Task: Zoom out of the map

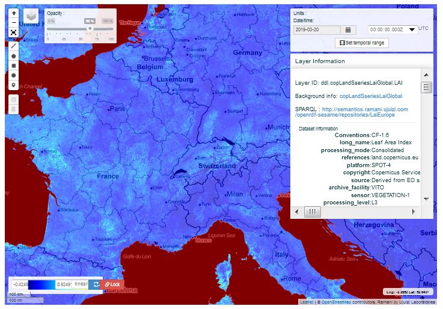Action: 14,23
